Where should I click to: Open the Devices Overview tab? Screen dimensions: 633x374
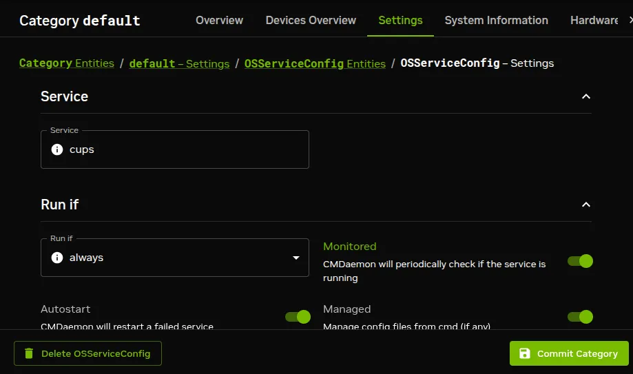point(311,20)
